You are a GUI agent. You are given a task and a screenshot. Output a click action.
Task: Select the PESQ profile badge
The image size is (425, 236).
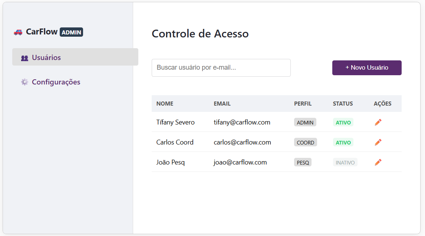[303, 162]
